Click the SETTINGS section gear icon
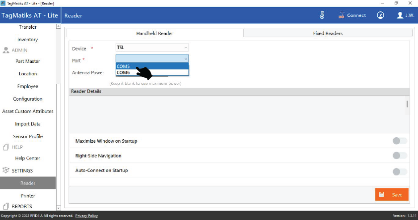Screen dimensions: 418x220 point(6,170)
